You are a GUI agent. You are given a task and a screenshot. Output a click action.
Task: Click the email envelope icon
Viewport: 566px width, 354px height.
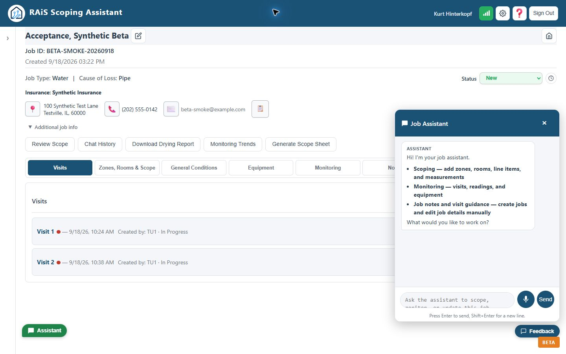tap(171, 109)
